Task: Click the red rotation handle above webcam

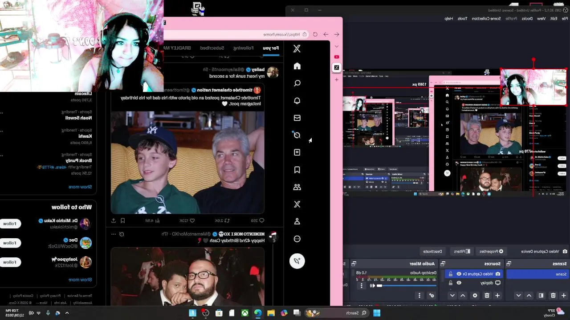Action: click(x=533, y=60)
